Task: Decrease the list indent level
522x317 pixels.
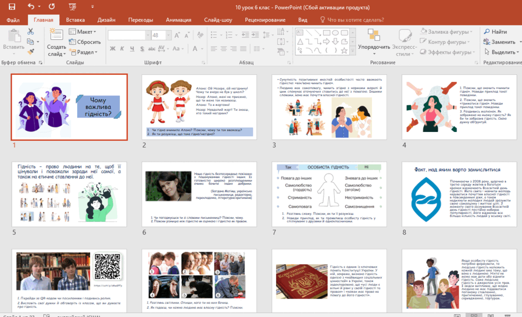Action: (245, 34)
